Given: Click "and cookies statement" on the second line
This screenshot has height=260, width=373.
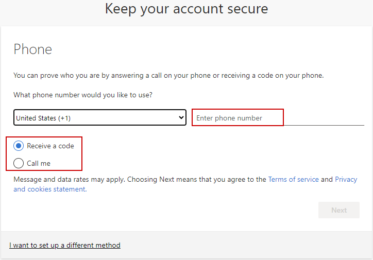Looking at the screenshot, I should tap(49, 189).
